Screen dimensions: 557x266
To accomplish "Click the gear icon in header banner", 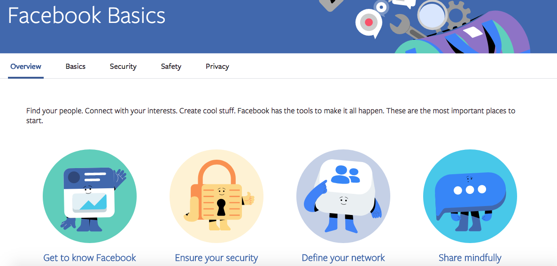I will click(457, 15).
